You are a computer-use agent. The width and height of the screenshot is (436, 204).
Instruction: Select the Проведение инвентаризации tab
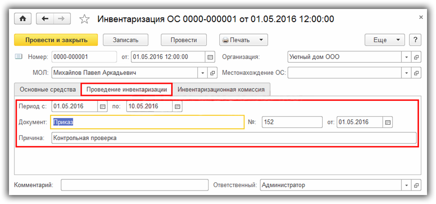[x=126, y=90]
